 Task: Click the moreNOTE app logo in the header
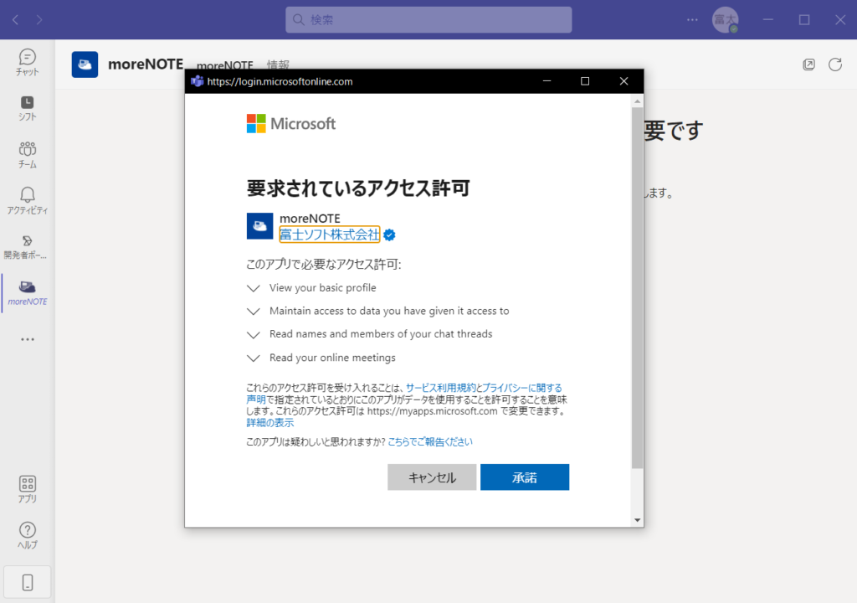[x=85, y=64]
